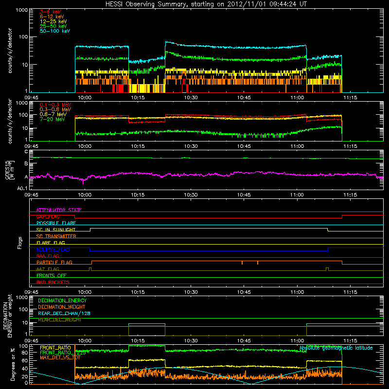This screenshot has height=389, width=389.
Task: Select the 50-100 keV legend label
Action: (55, 31)
